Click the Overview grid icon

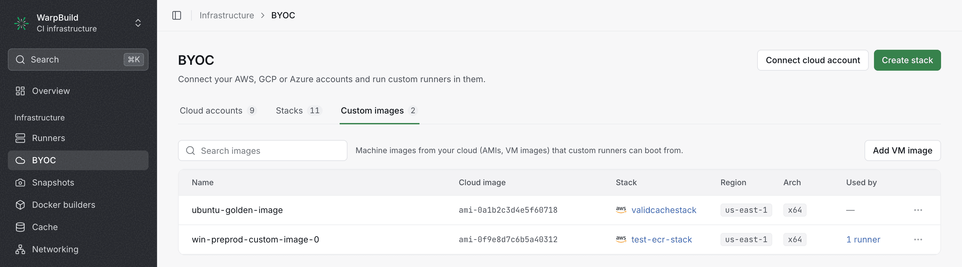pyautogui.click(x=20, y=91)
